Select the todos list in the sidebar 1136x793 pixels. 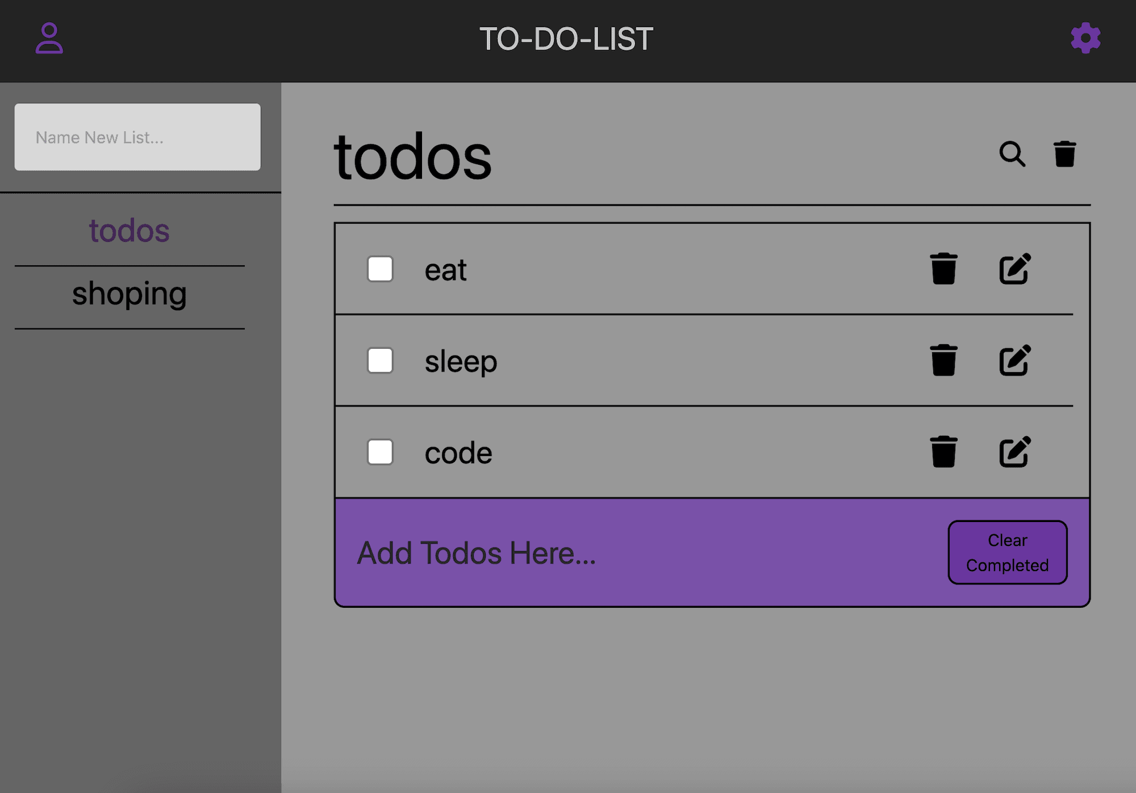(x=128, y=230)
